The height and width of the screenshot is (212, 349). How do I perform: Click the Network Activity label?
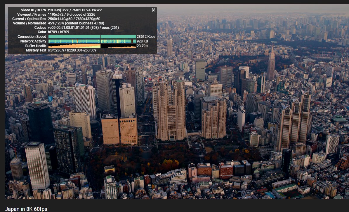click(33, 41)
